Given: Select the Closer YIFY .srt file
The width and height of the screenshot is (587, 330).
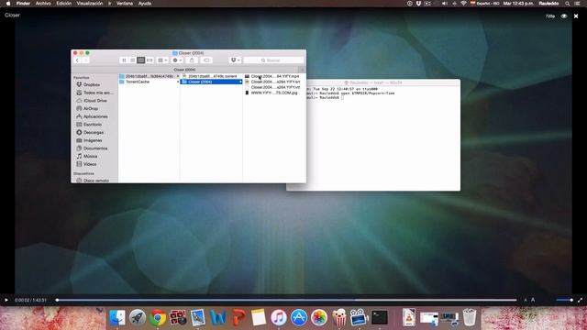Looking at the screenshot, I should (274, 82).
